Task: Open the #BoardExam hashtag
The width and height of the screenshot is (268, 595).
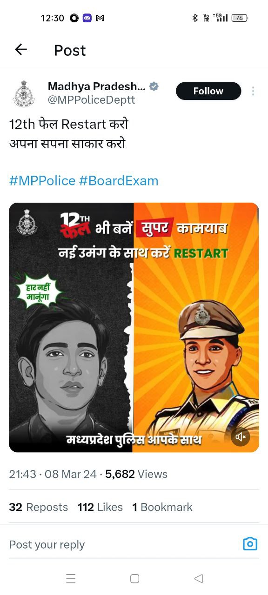Action: coord(119,181)
